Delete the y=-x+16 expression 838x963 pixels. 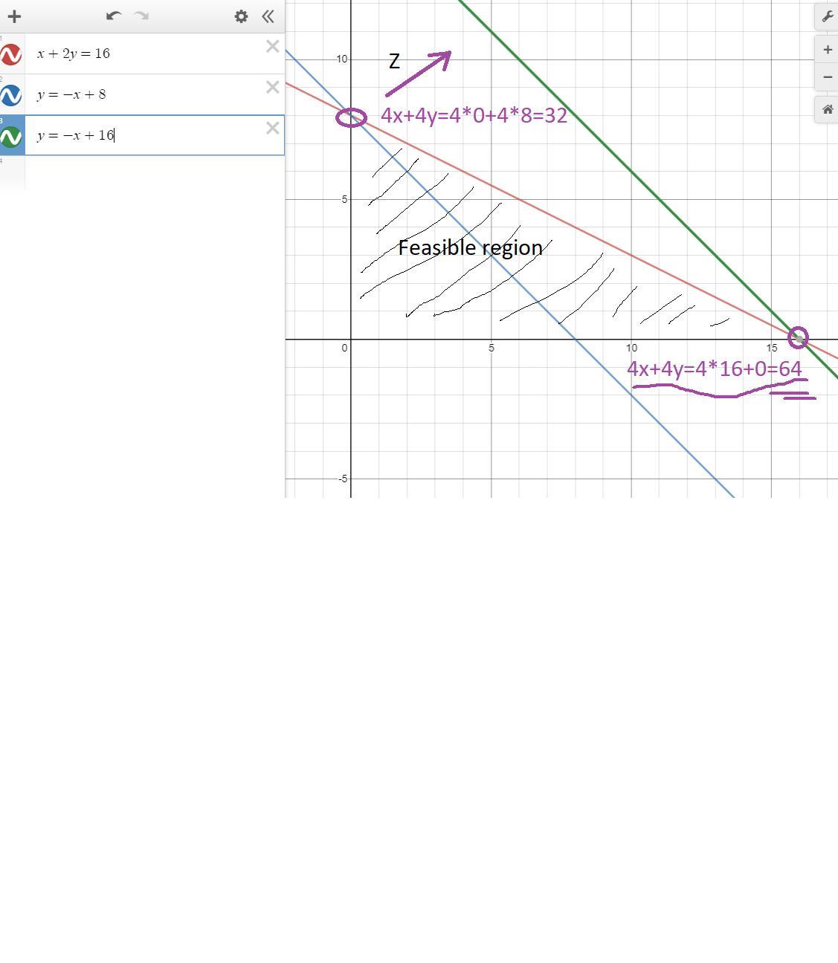point(272,129)
